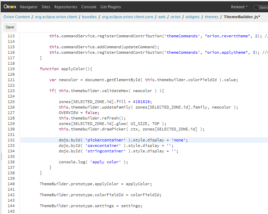The height and width of the screenshot is (214, 268).
Task: Click the search magnifier icon
Action: [x=257, y=7]
